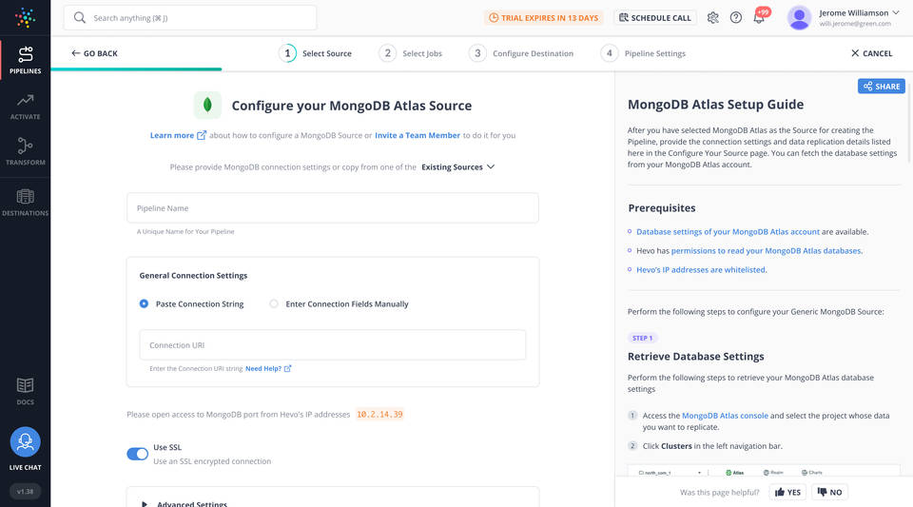Open the Activate section icon
Screen dimensions: 913x507
pos(25,106)
